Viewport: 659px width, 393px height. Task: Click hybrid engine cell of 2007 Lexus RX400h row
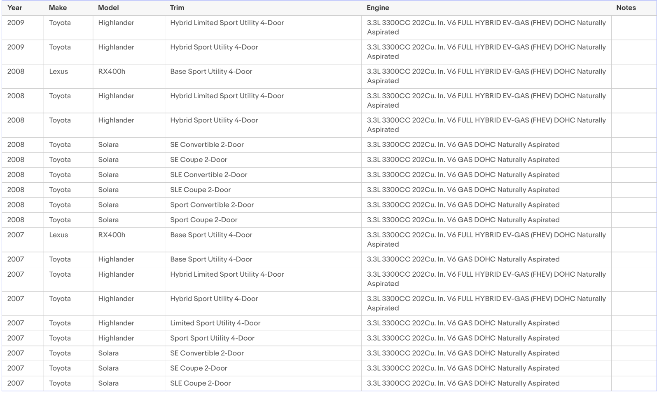(486, 240)
